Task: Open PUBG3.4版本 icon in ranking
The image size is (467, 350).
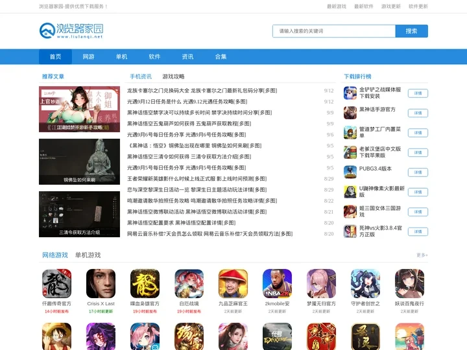Action: click(350, 172)
